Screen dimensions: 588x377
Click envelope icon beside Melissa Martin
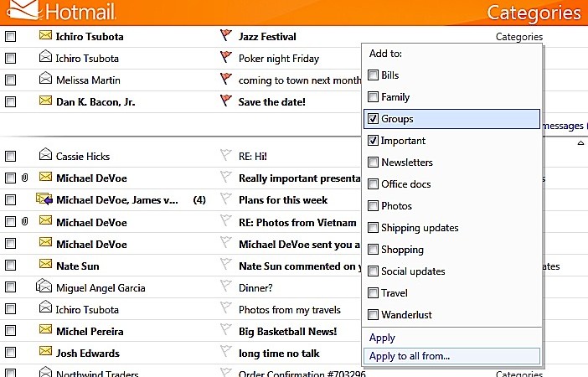(x=45, y=80)
